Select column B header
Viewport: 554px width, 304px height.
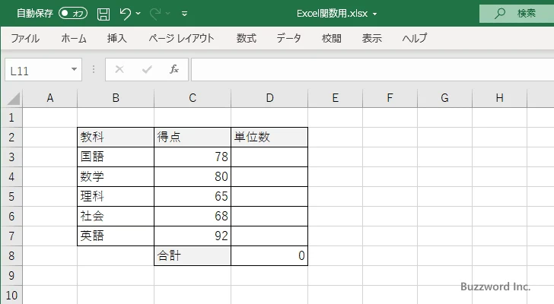click(x=116, y=98)
